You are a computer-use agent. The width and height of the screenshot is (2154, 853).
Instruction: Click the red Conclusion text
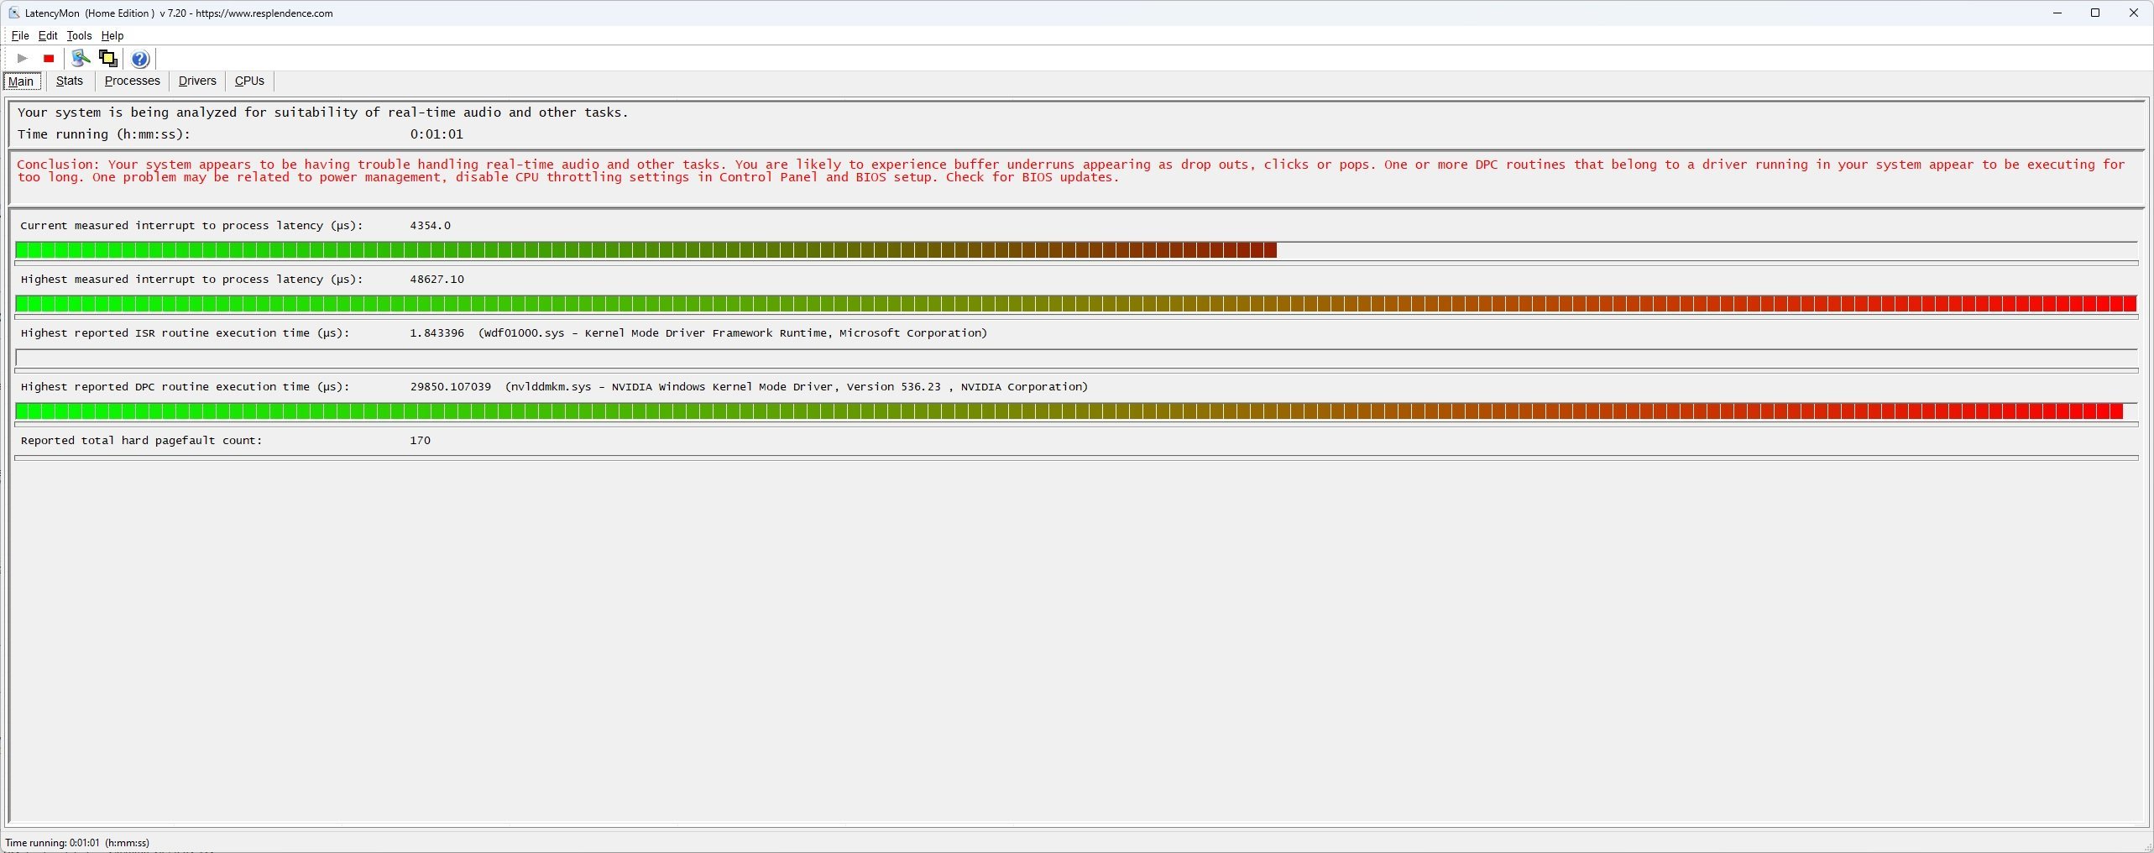[1071, 170]
